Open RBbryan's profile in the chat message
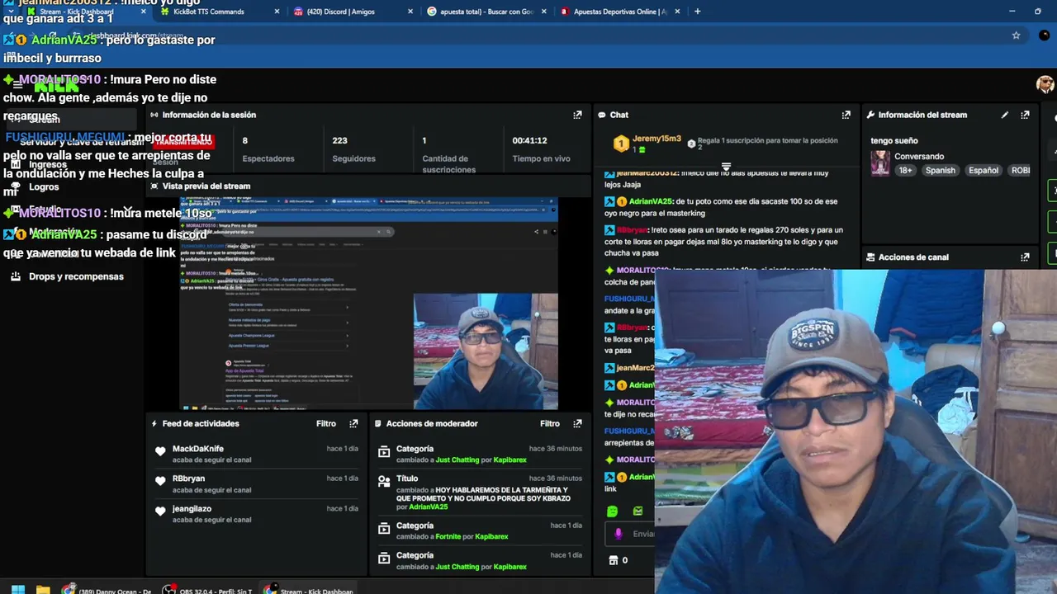The width and height of the screenshot is (1057, 594). 632,230
